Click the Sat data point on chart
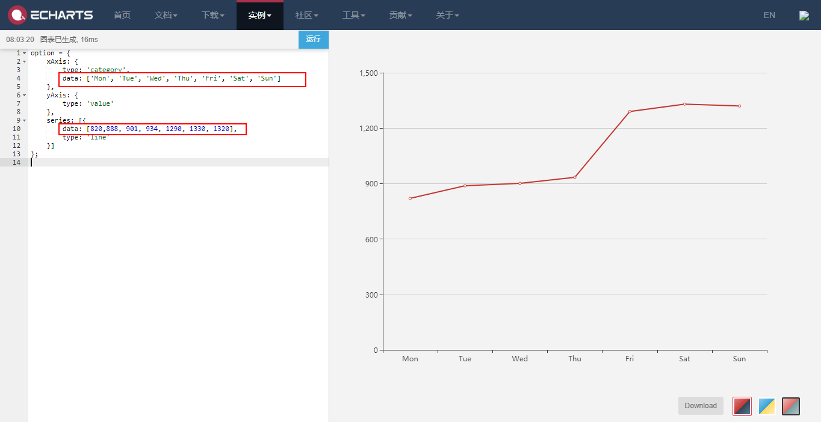This screenshot has width=821, height=422. coord(684,104)
